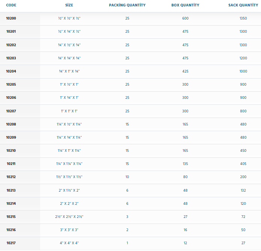Click product code 10204

click(11, 71)
